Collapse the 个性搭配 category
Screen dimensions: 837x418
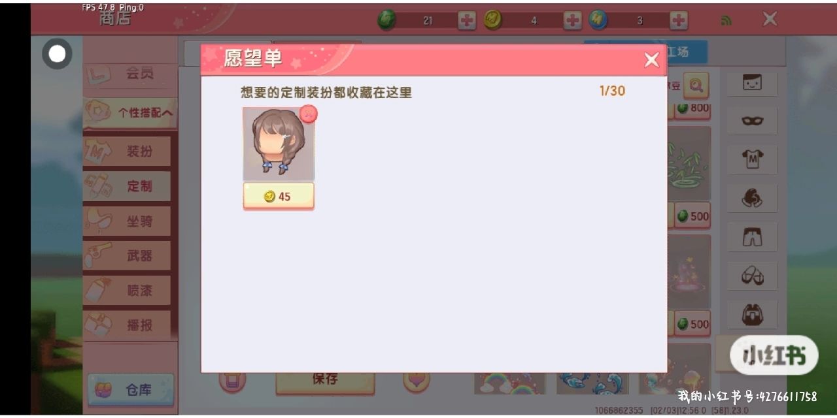pyautogui.click(x=130, y=112)
